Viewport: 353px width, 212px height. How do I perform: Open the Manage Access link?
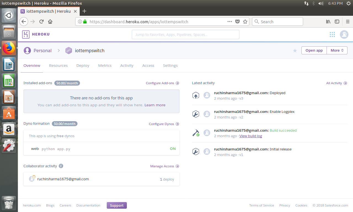[165, 166]
